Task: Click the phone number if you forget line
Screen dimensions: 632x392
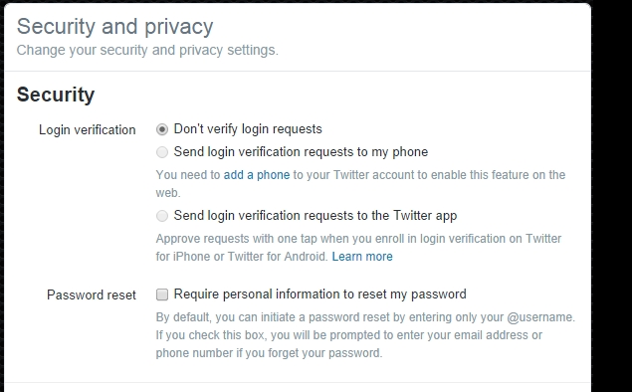Action: (x=269, y=353)
